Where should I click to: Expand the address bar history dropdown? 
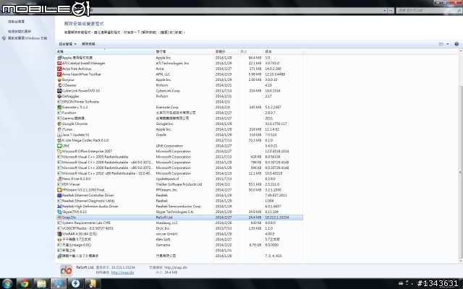click(x=384, y=10)
